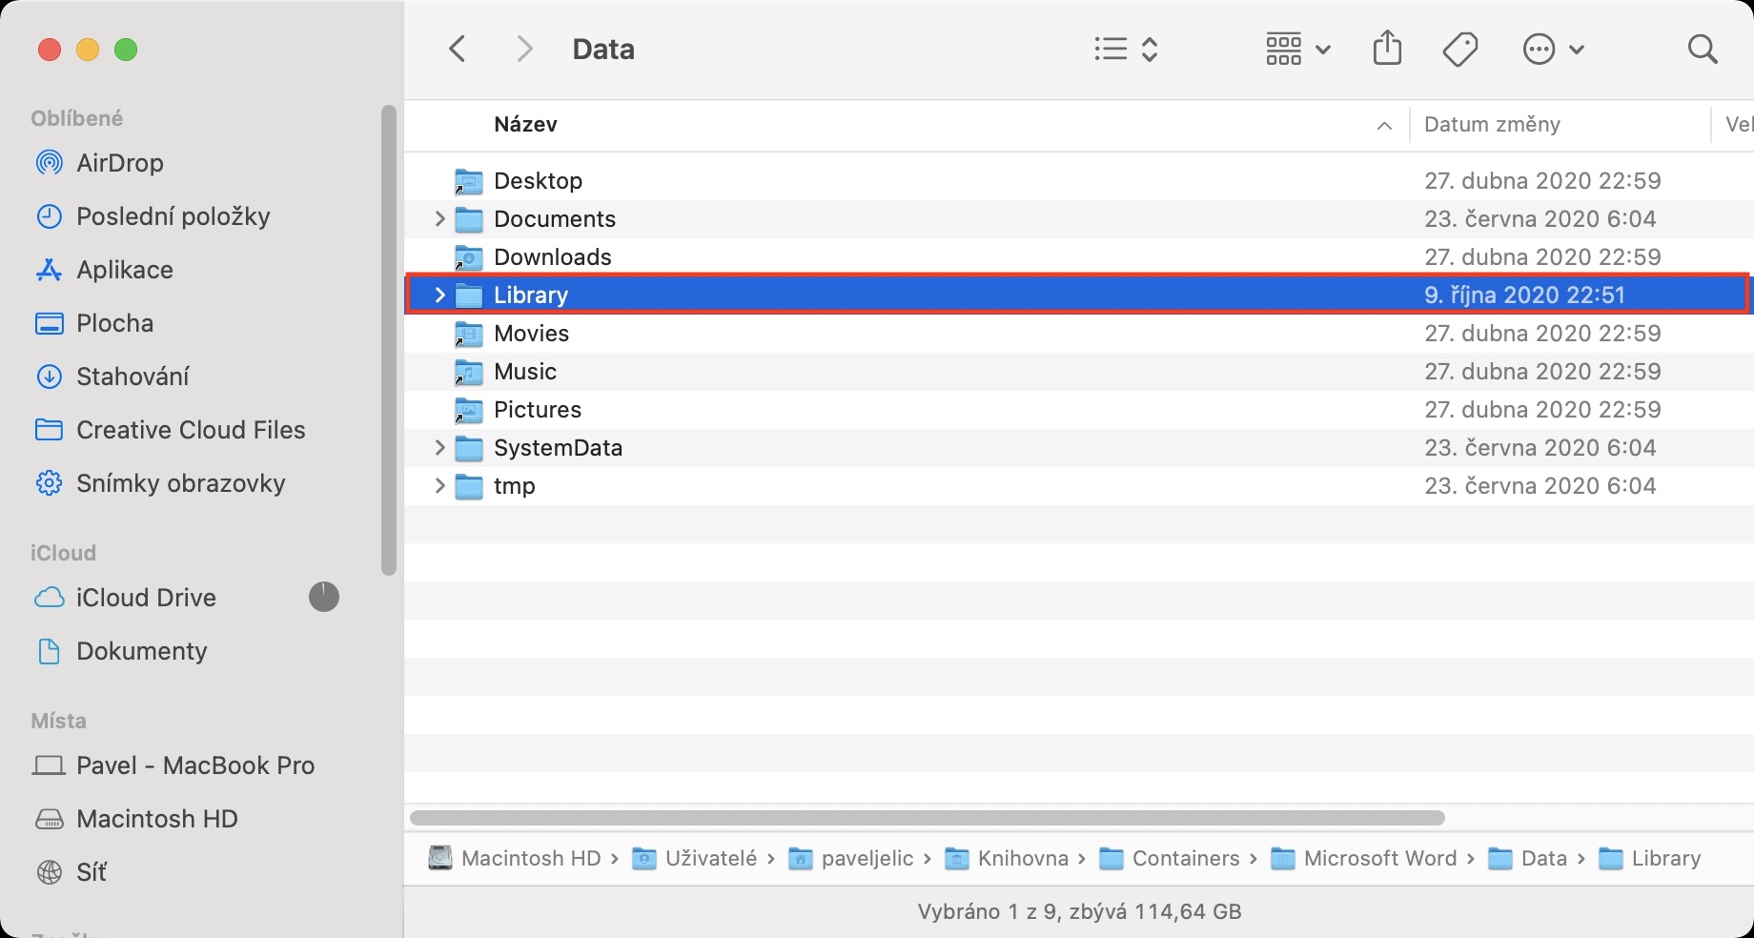Expand the tmp folder disclosure arrow
1754x938 pixels.
click(439, 486)
